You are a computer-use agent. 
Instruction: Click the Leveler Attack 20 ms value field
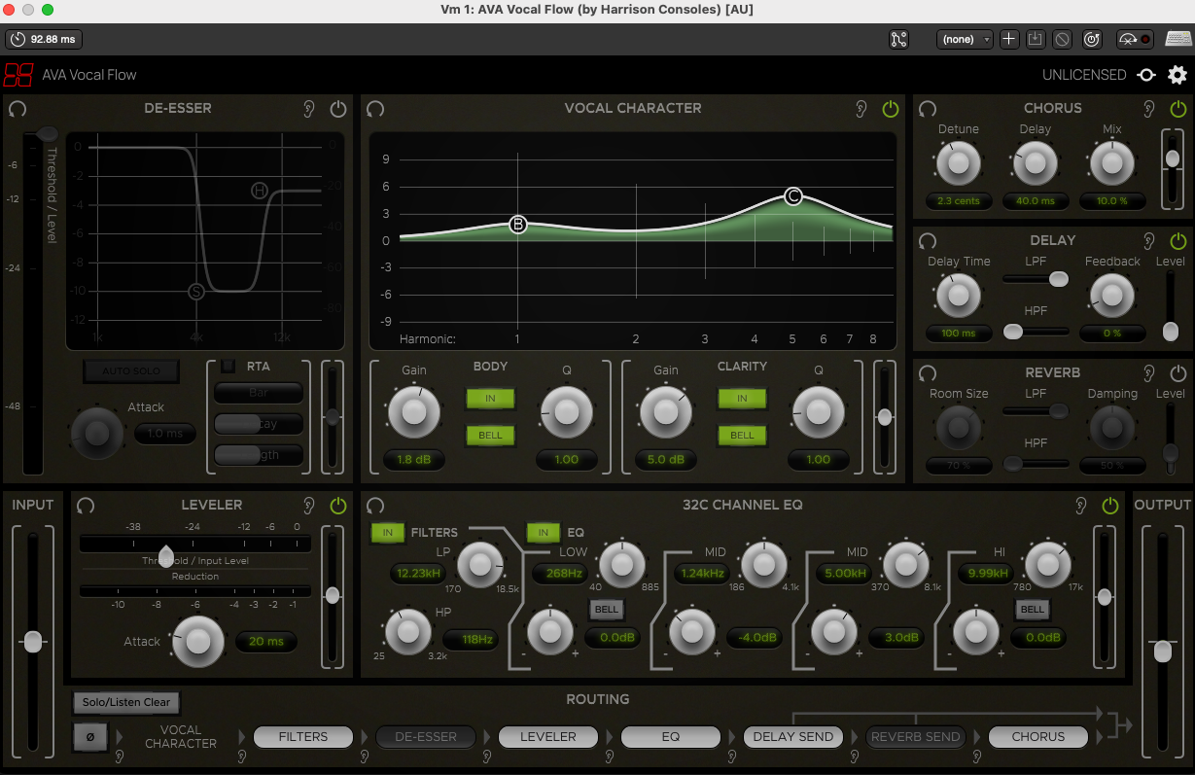click(265, 642)
